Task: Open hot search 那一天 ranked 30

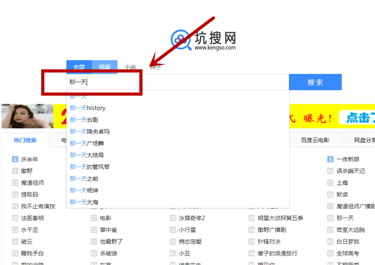Action: point(345,218)
